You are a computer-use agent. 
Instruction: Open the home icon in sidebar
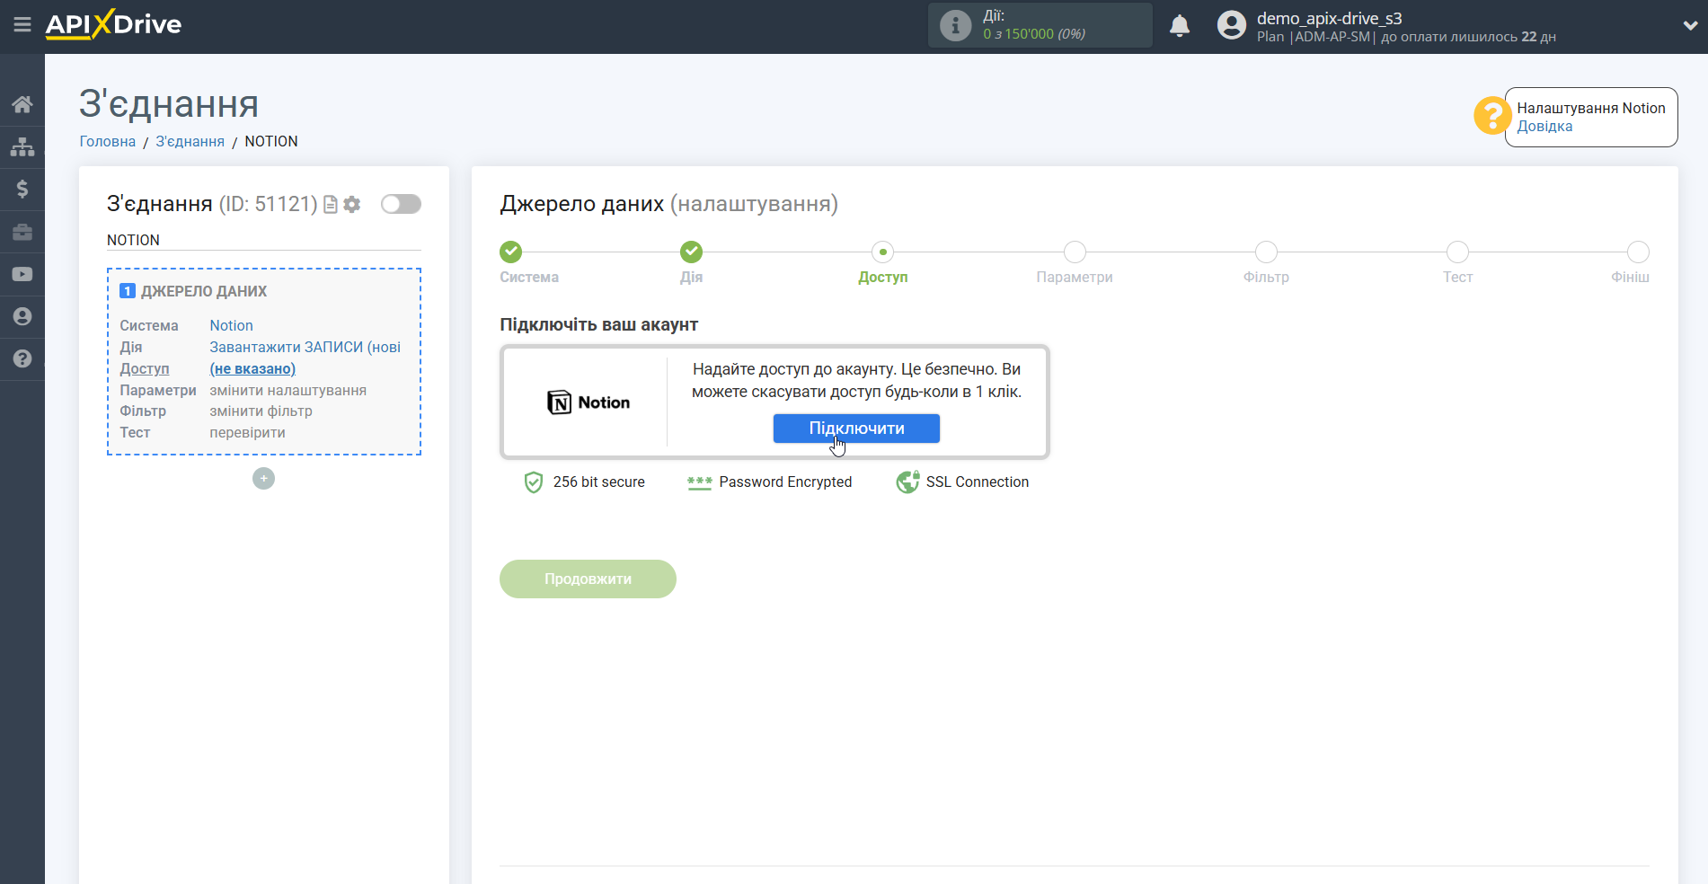point(22,104)
